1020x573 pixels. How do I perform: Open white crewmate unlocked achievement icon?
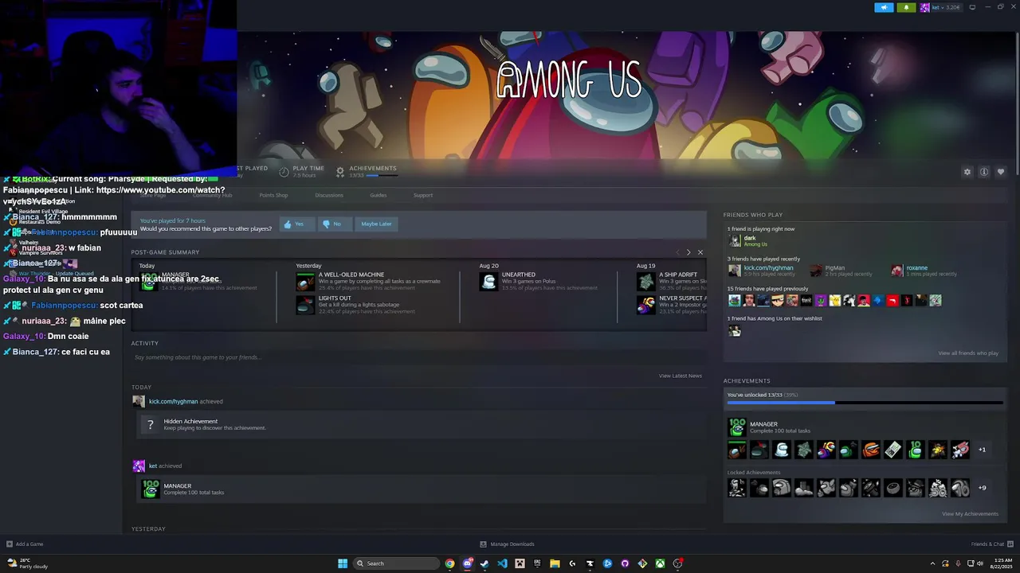pos(782,450)
